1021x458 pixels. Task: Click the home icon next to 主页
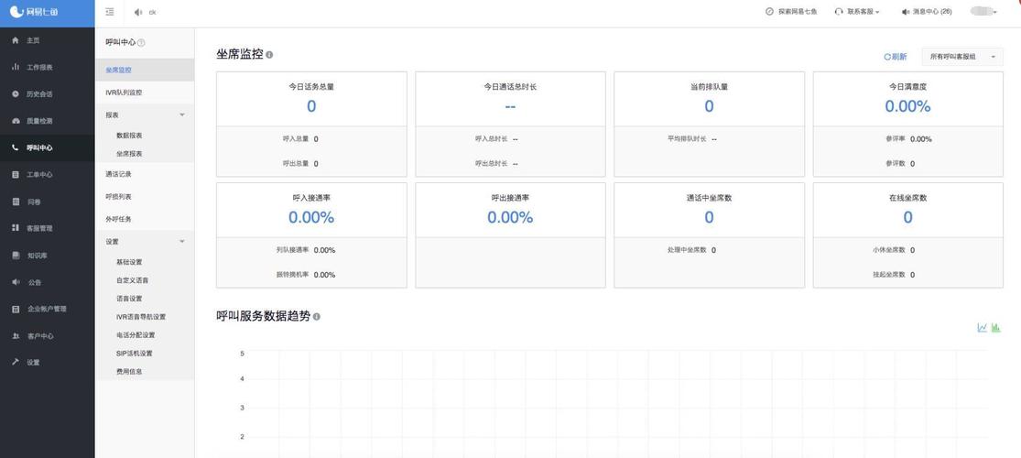pyautogui.click(x=16, y=40)
